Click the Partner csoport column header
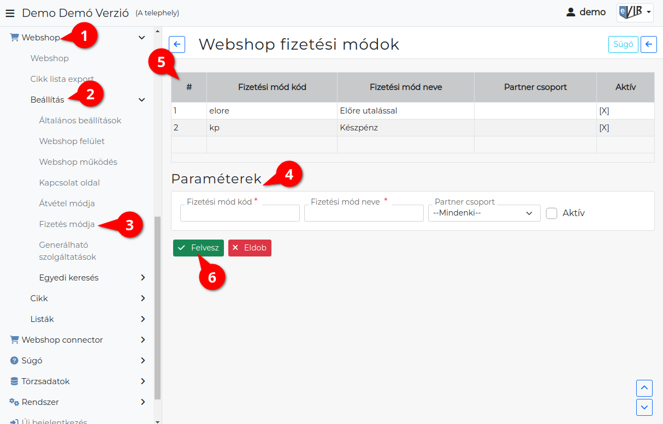663x424 pixels. pyautogui.click(x=535, y=87)
